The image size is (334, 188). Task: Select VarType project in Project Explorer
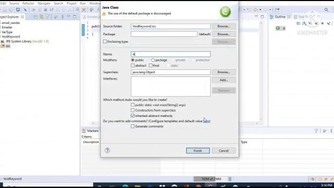(x=7, y=32)
